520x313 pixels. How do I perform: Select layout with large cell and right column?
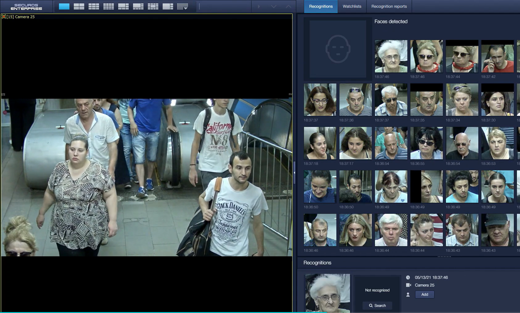(x=168, y=6)
